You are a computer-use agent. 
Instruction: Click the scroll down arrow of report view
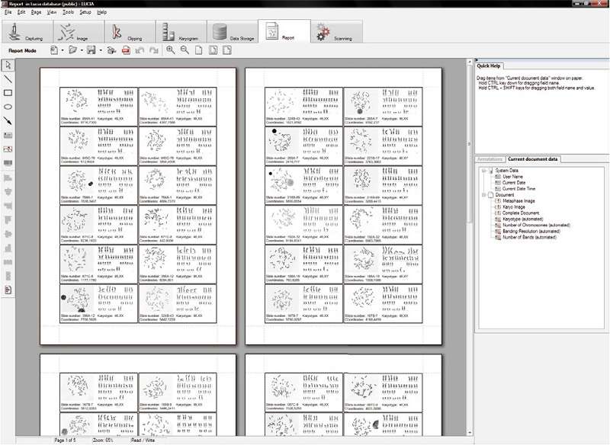pyautogui.click(x=469, y=433)
